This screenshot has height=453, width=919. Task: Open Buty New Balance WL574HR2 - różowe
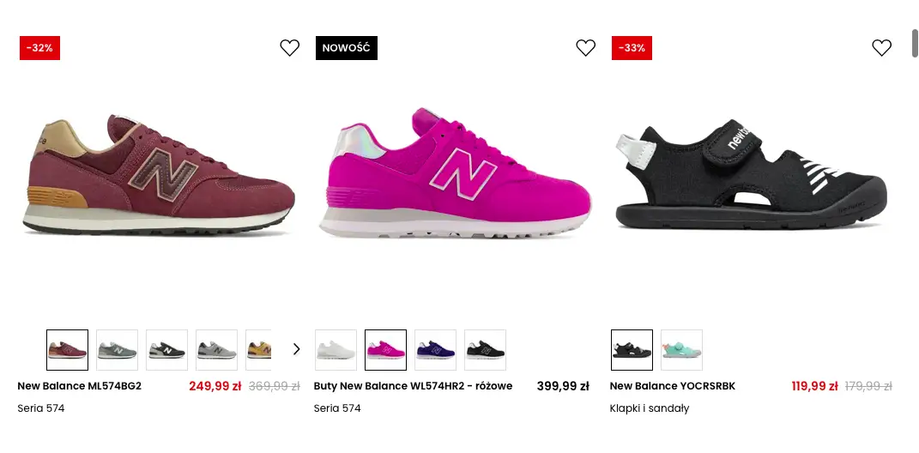pyautogui.click(x=413, y=386)
